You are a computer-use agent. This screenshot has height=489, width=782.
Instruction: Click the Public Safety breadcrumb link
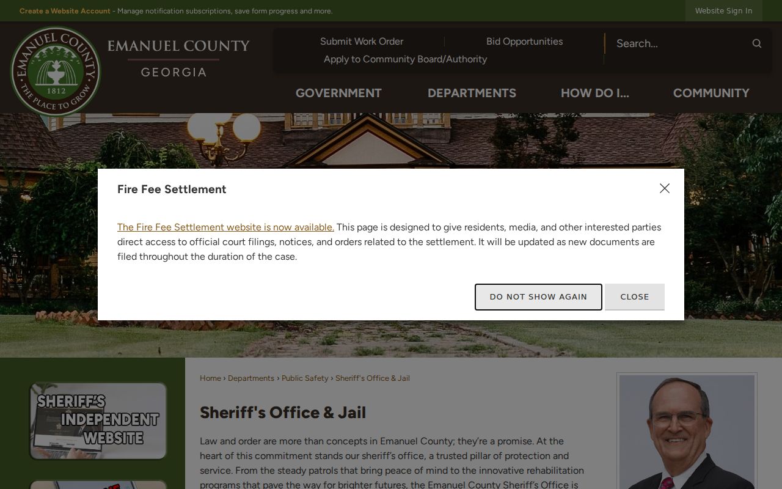click(x=305, y=378)
